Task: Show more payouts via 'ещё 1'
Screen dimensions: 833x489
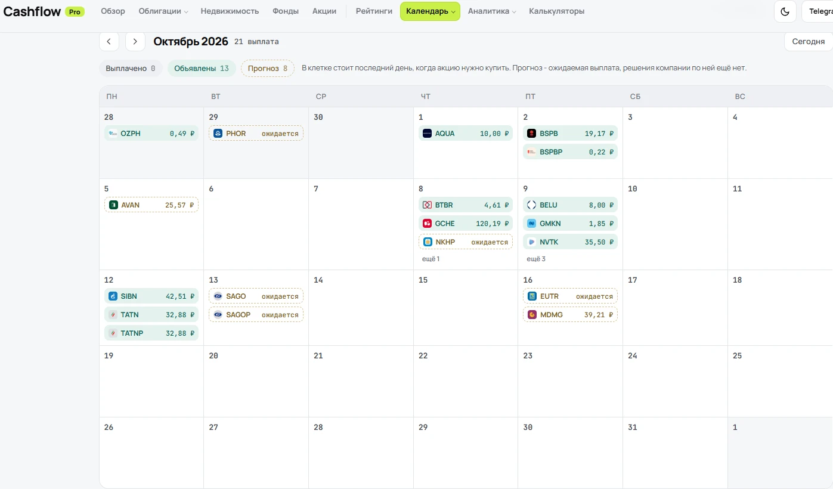Action: click(431, 259)
